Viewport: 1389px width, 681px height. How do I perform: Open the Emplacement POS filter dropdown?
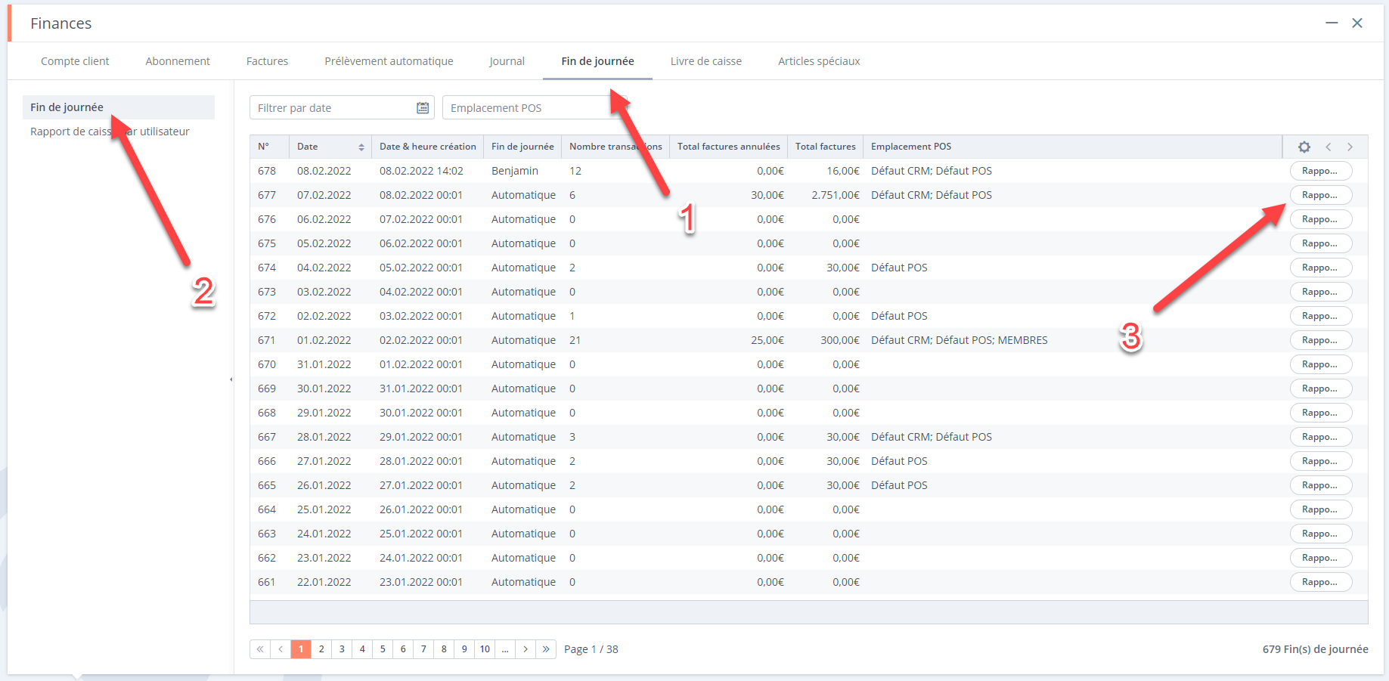[x=535, y=108]
